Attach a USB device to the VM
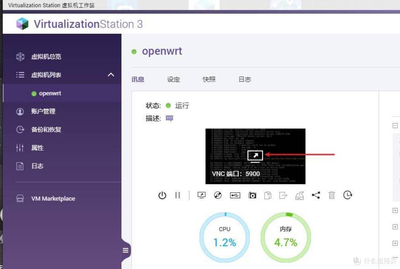This screenshot has height=269, width=400. point(235,195)
